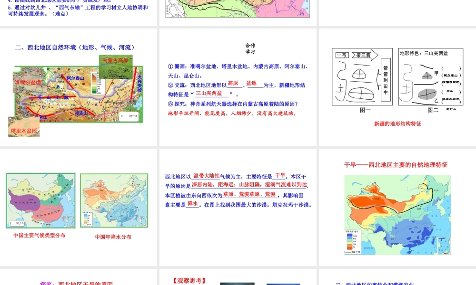Click the underlined answer 降水
Screen dimensions: 476x285
pyautogui.click(x=193, y=203)
